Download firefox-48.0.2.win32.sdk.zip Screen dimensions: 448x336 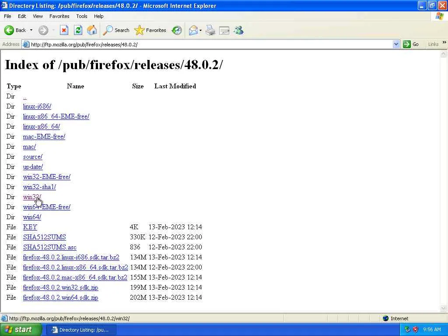[60, 287]
